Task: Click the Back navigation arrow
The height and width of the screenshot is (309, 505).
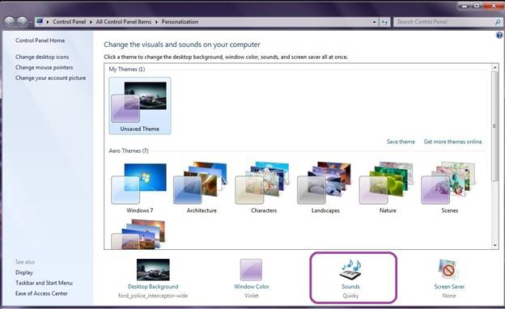Action: point(10,22)
